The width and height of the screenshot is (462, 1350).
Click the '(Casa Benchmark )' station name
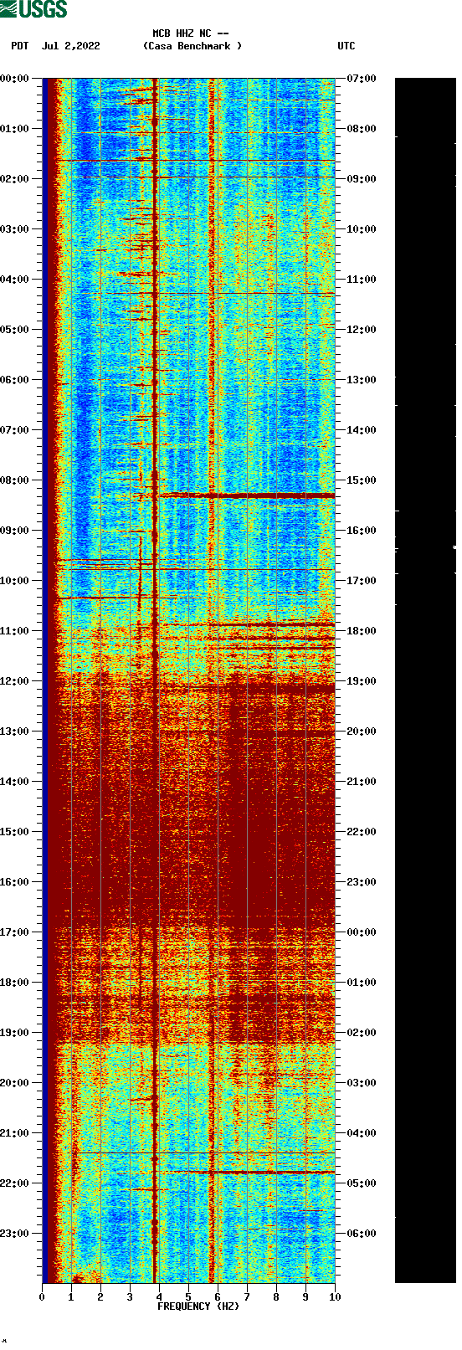[192, 46]
